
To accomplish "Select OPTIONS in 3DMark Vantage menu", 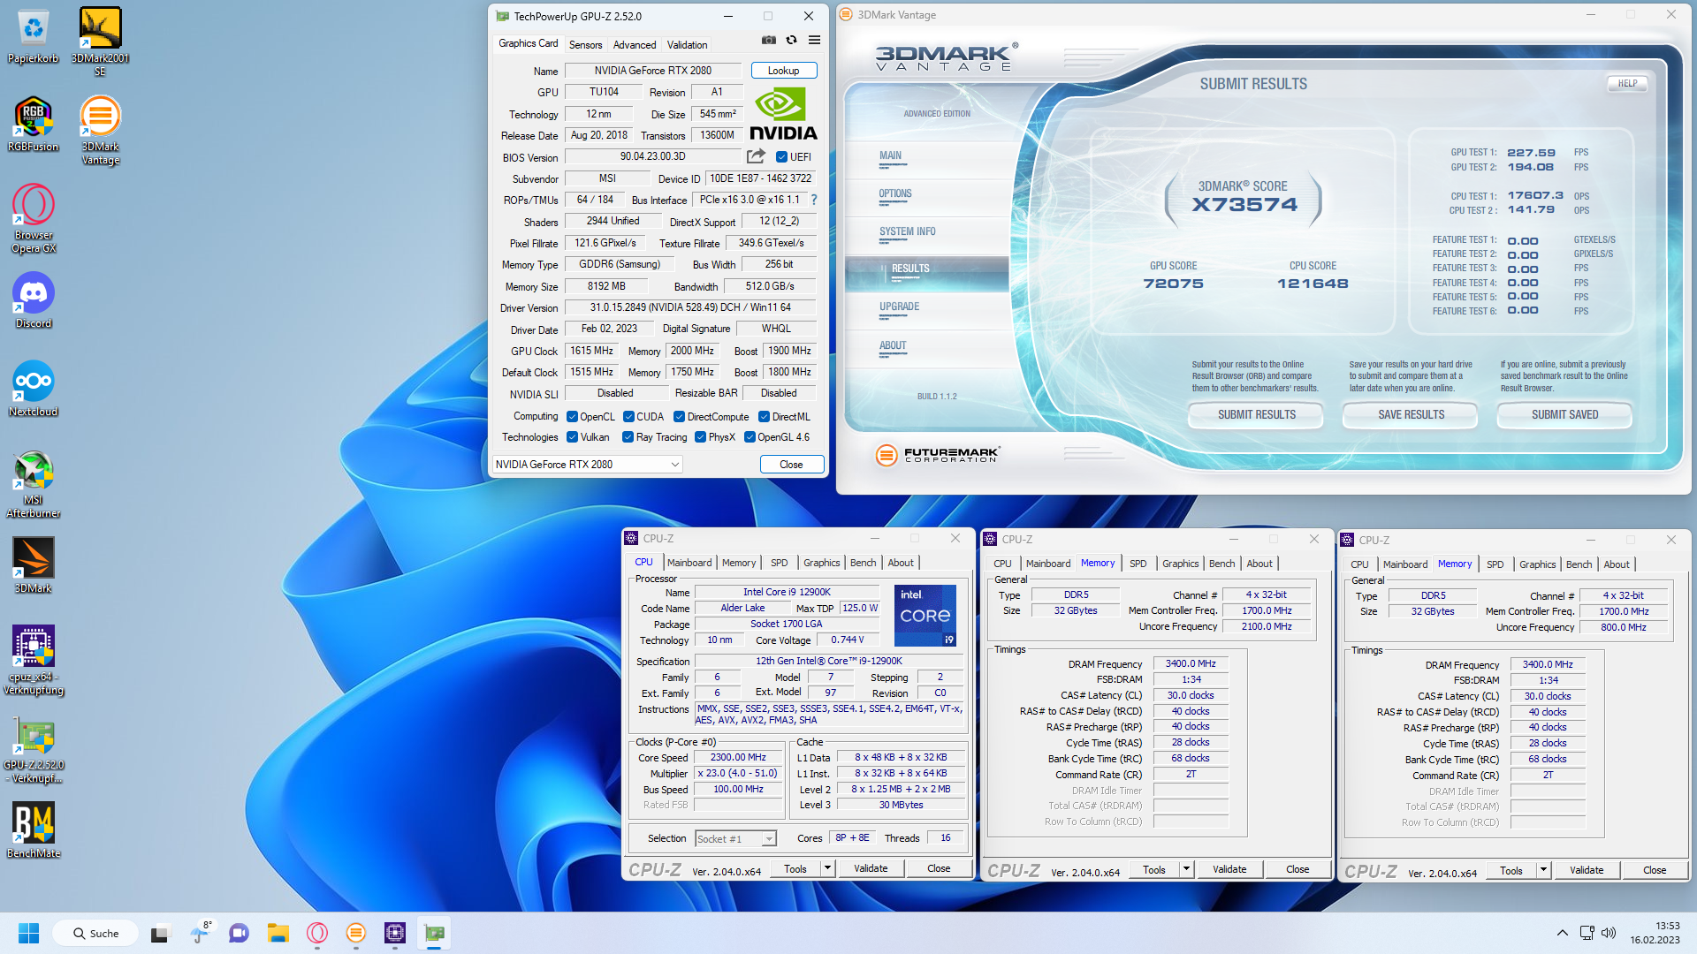I will (x=895, y=194).
